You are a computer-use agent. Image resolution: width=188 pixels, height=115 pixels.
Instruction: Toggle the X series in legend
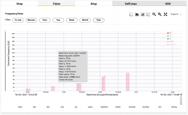(169, 33)
